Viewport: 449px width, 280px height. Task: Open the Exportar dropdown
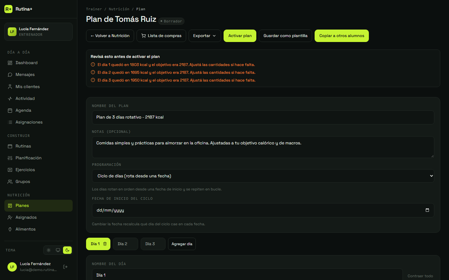[x=205, y=36]
